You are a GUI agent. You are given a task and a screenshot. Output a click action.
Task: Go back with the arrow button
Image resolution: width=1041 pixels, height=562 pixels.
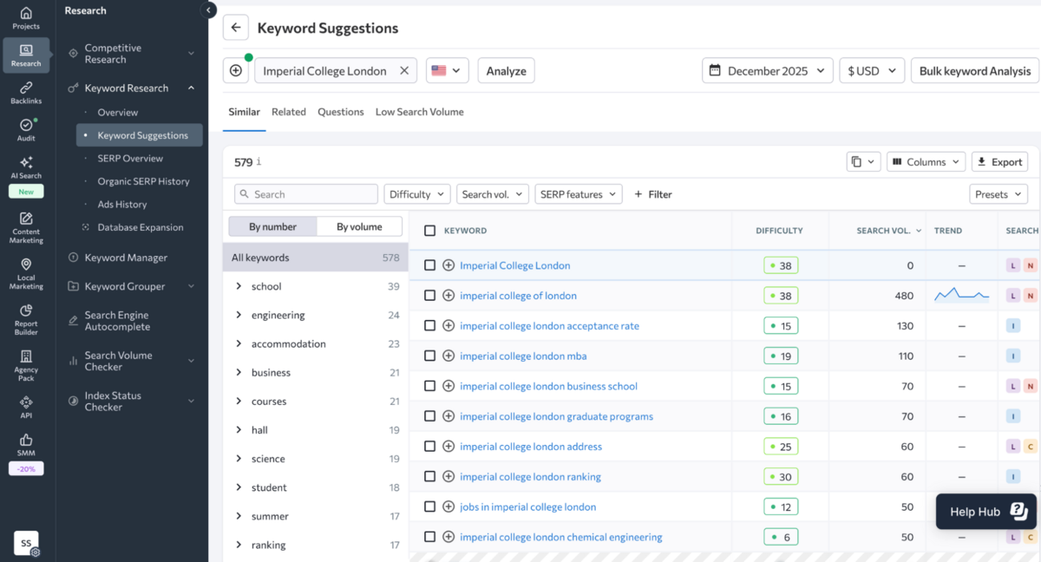click(236, 28)
